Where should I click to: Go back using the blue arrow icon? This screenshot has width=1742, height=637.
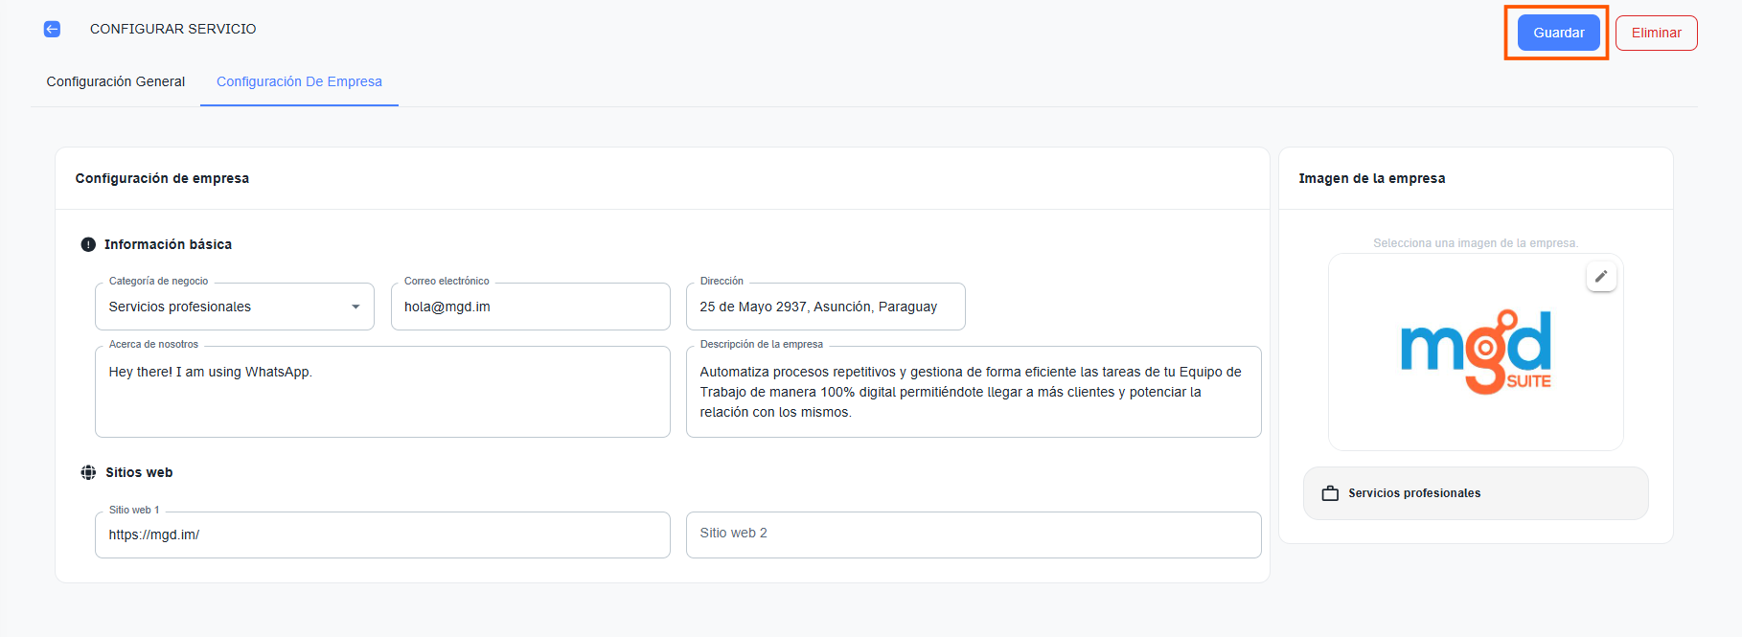(52, 29)
